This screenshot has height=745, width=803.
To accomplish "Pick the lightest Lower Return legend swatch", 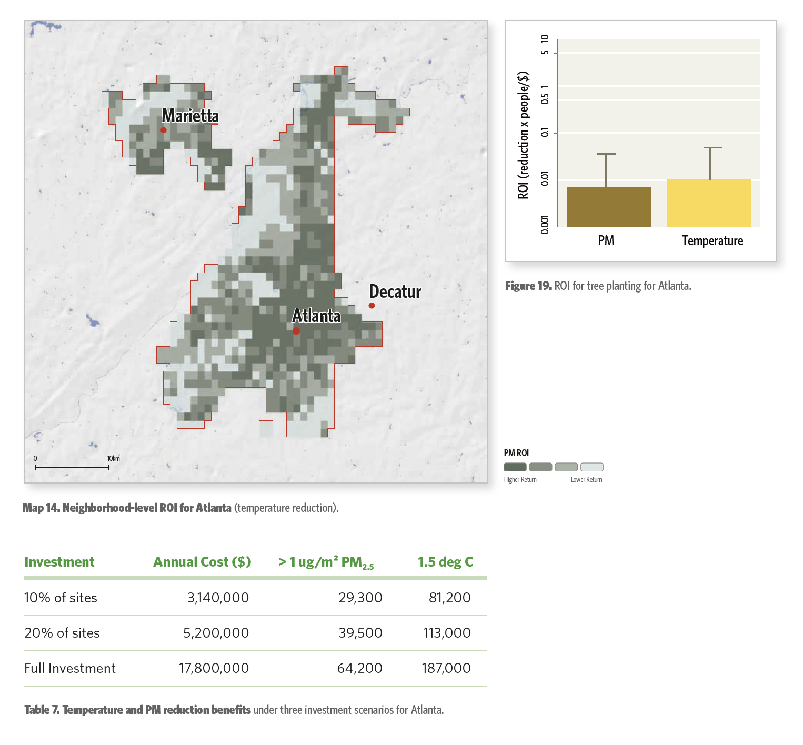I will coord(592,467).
